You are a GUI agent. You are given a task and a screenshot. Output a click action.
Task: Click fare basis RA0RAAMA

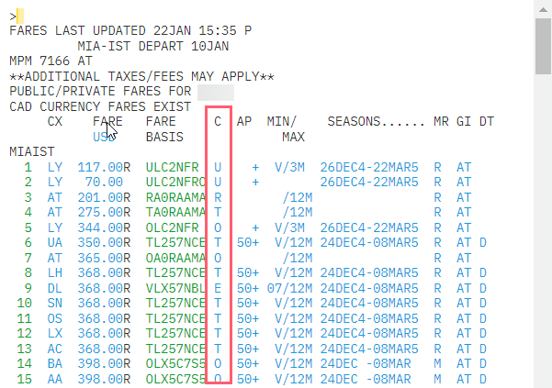[x=175, y=196]
